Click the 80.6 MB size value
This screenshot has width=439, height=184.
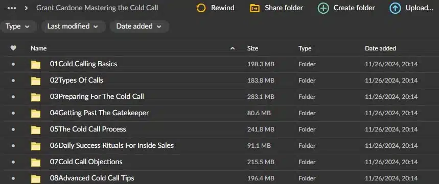[259, 113]
